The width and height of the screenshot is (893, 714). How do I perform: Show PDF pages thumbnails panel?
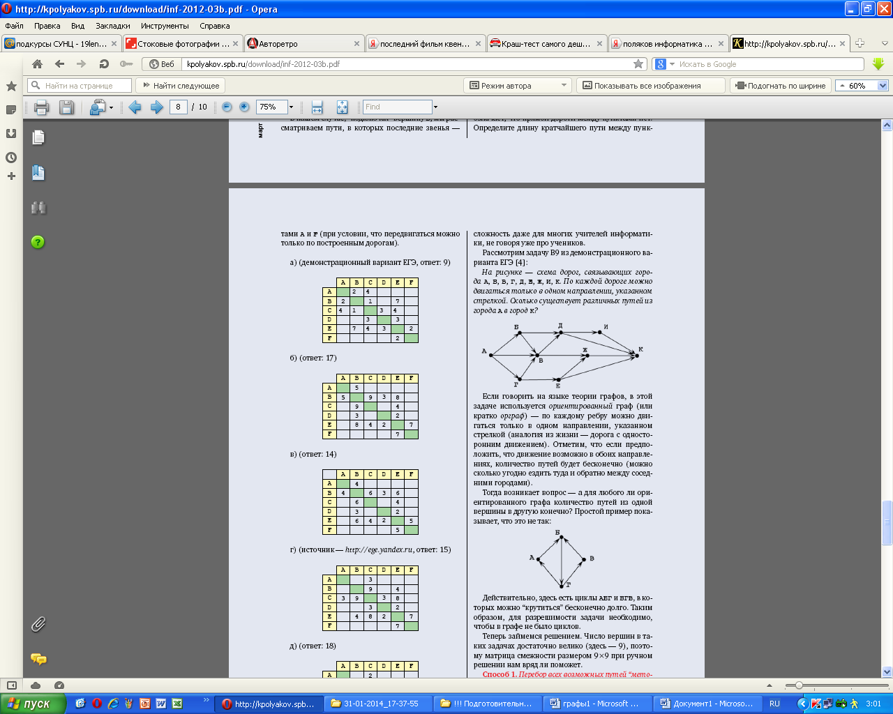point(38,137)
